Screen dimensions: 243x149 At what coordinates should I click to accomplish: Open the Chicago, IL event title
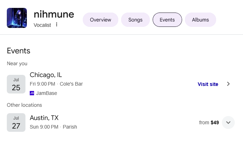point(46,75)
